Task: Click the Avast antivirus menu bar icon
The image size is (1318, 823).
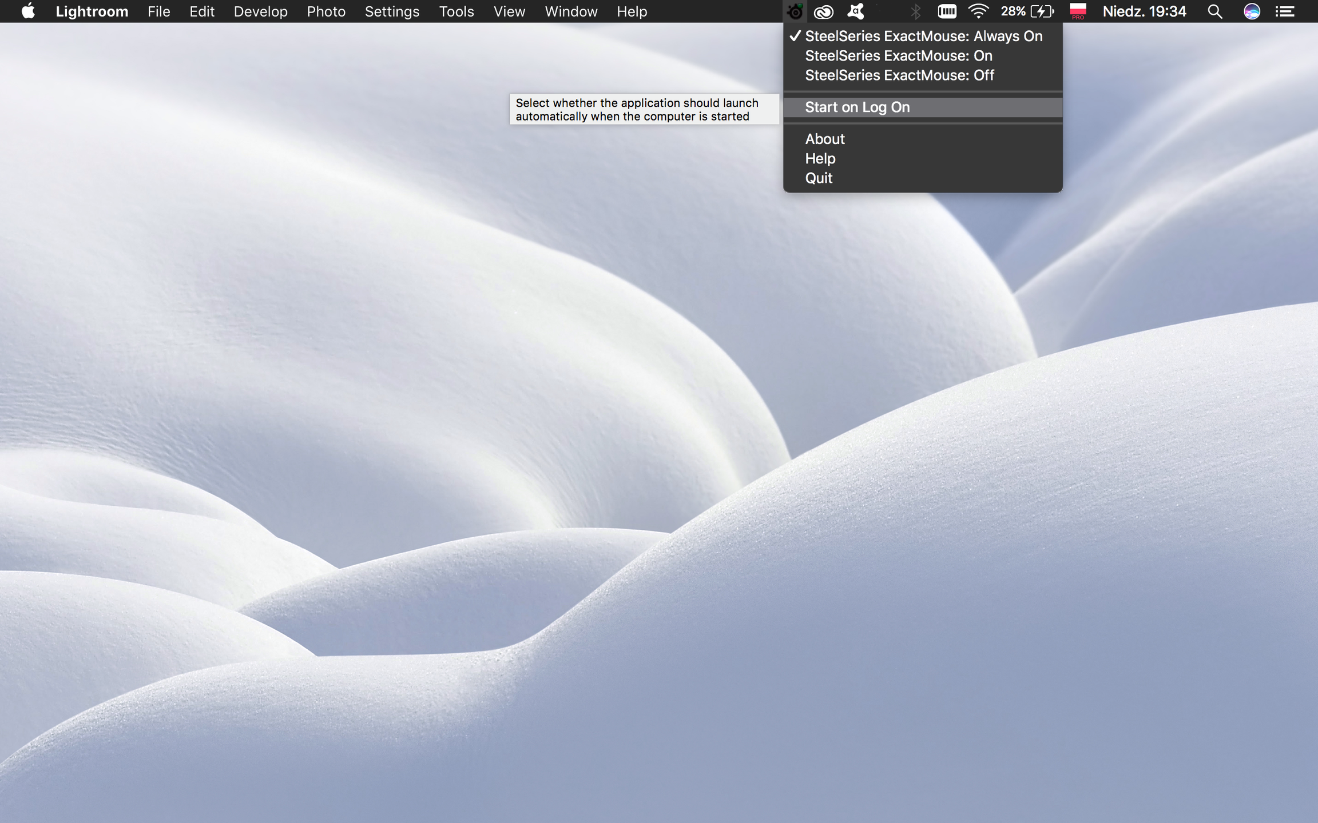Action: click(x=856, y=11)
